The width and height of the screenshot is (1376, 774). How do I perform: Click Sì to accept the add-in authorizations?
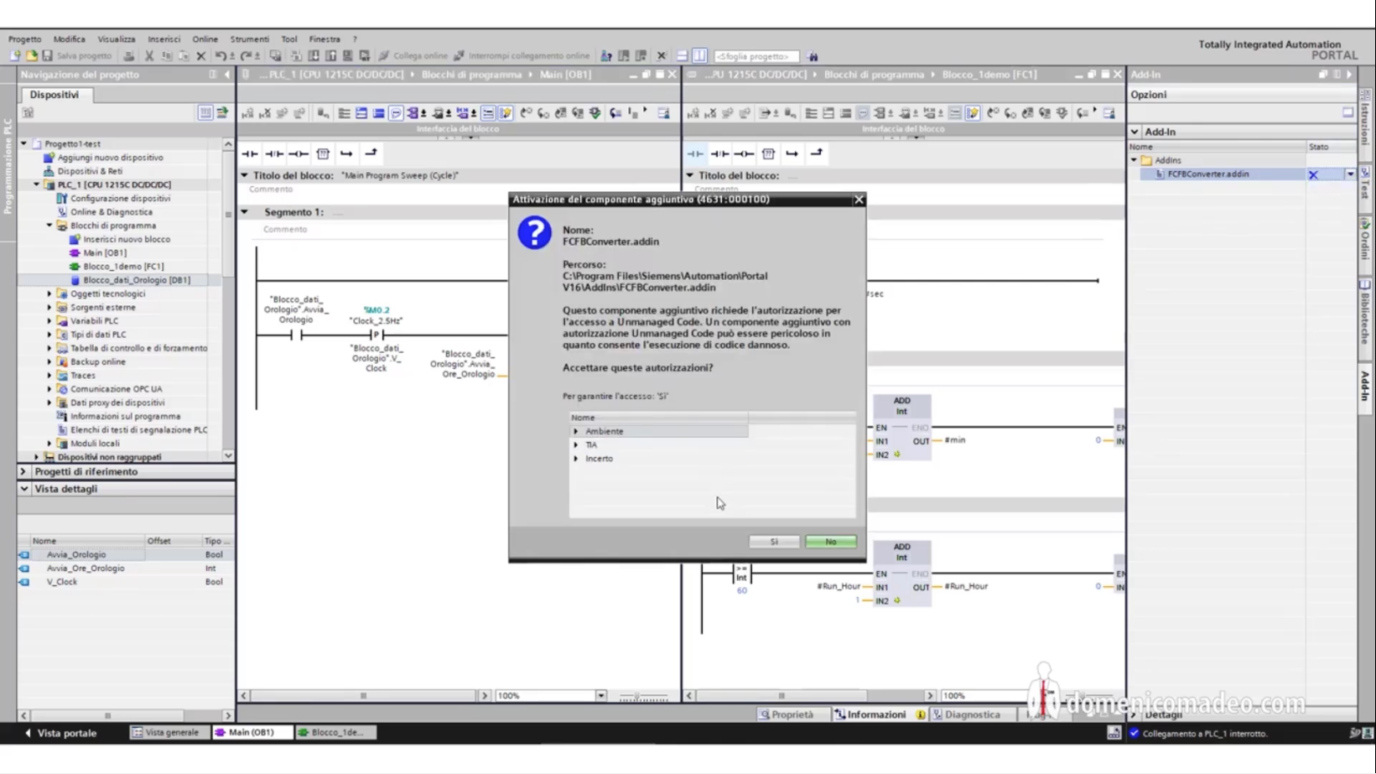[x=773, y=541]
